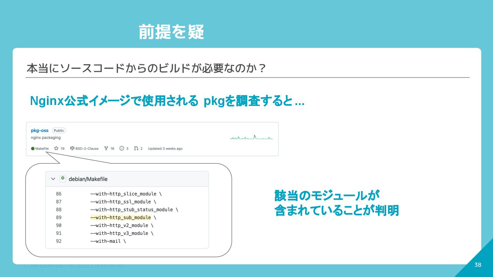Click the 'Nginx公式イメージで使用される' subtitle
The height and width of the screenshot is (277, 493).
[114, 101]
